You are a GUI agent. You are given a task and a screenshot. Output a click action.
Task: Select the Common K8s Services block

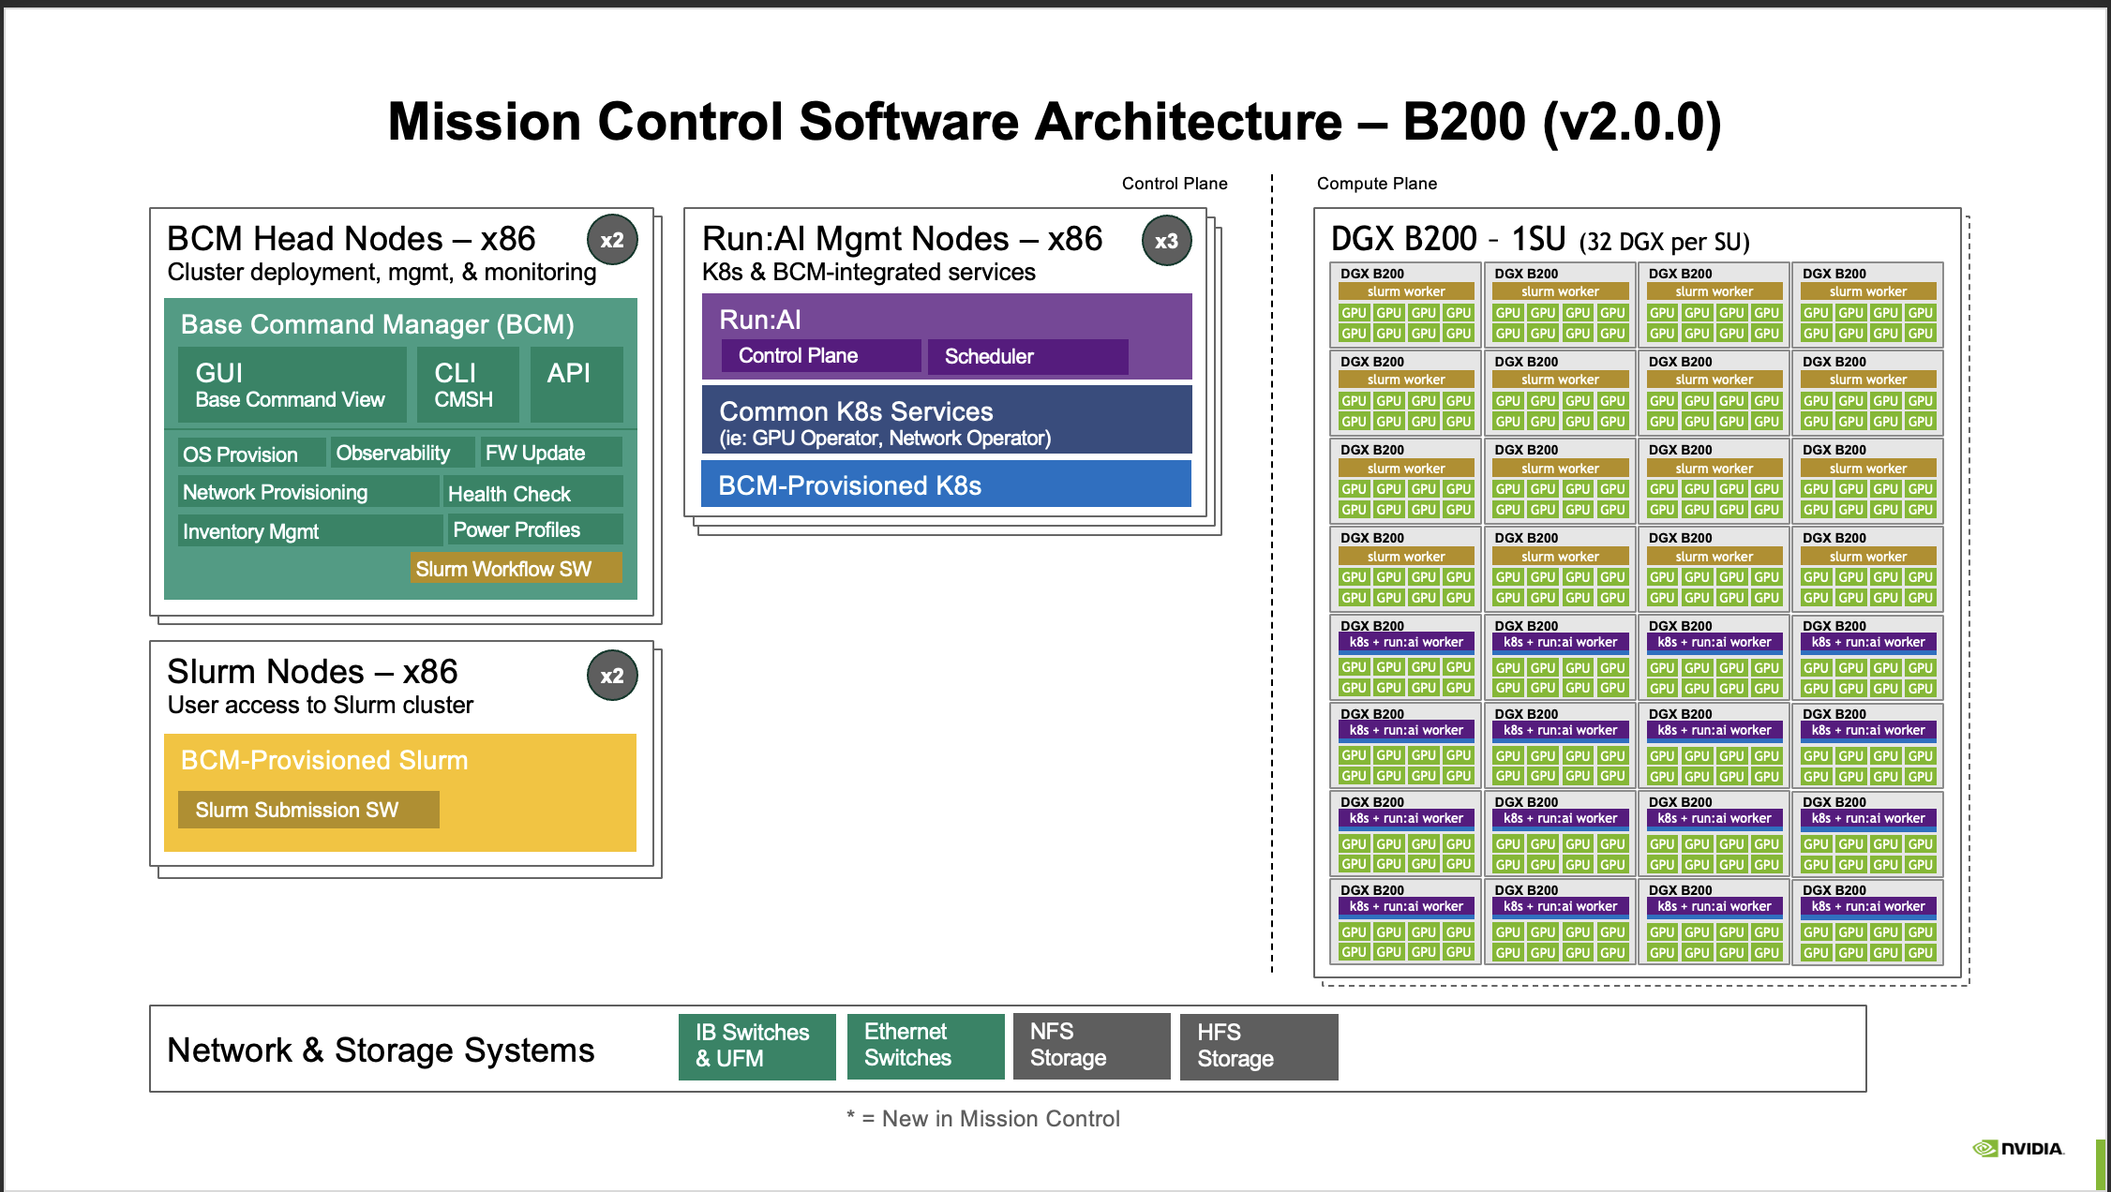(946, 423)
